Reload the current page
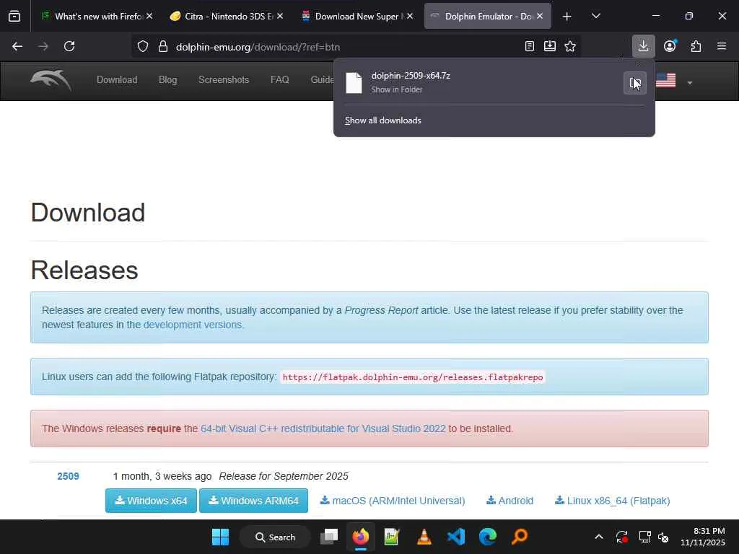739x554 pixels. point(69,46)
